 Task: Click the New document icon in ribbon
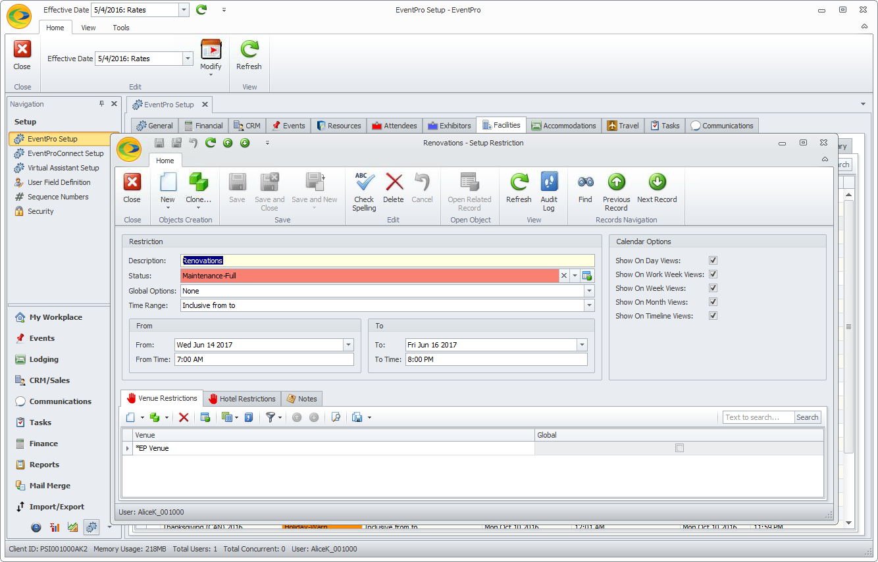168,182
